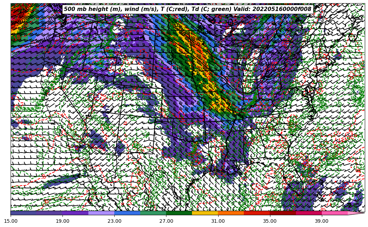The height and width of the screenshot is (227, 368).
Task: Click the orange wind-speed core on the map
Action: [x=202, y=59]
